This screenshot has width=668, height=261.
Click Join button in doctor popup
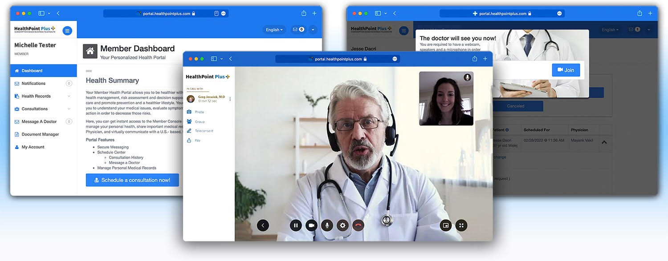tap(566, 70)
